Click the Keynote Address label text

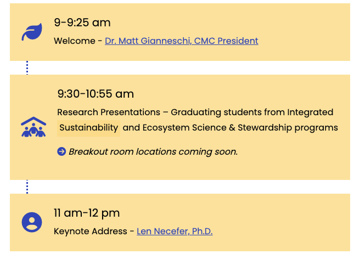click(91, 232)
